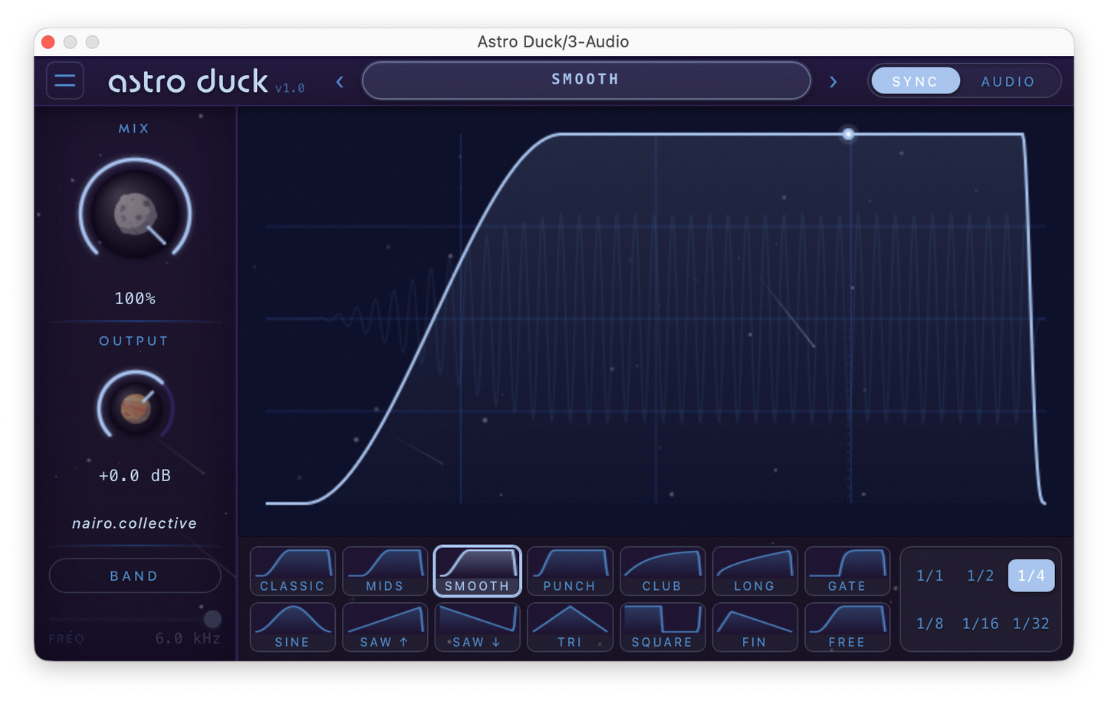
Task: Select the FREE curve shape
Action: coord(847,627)
